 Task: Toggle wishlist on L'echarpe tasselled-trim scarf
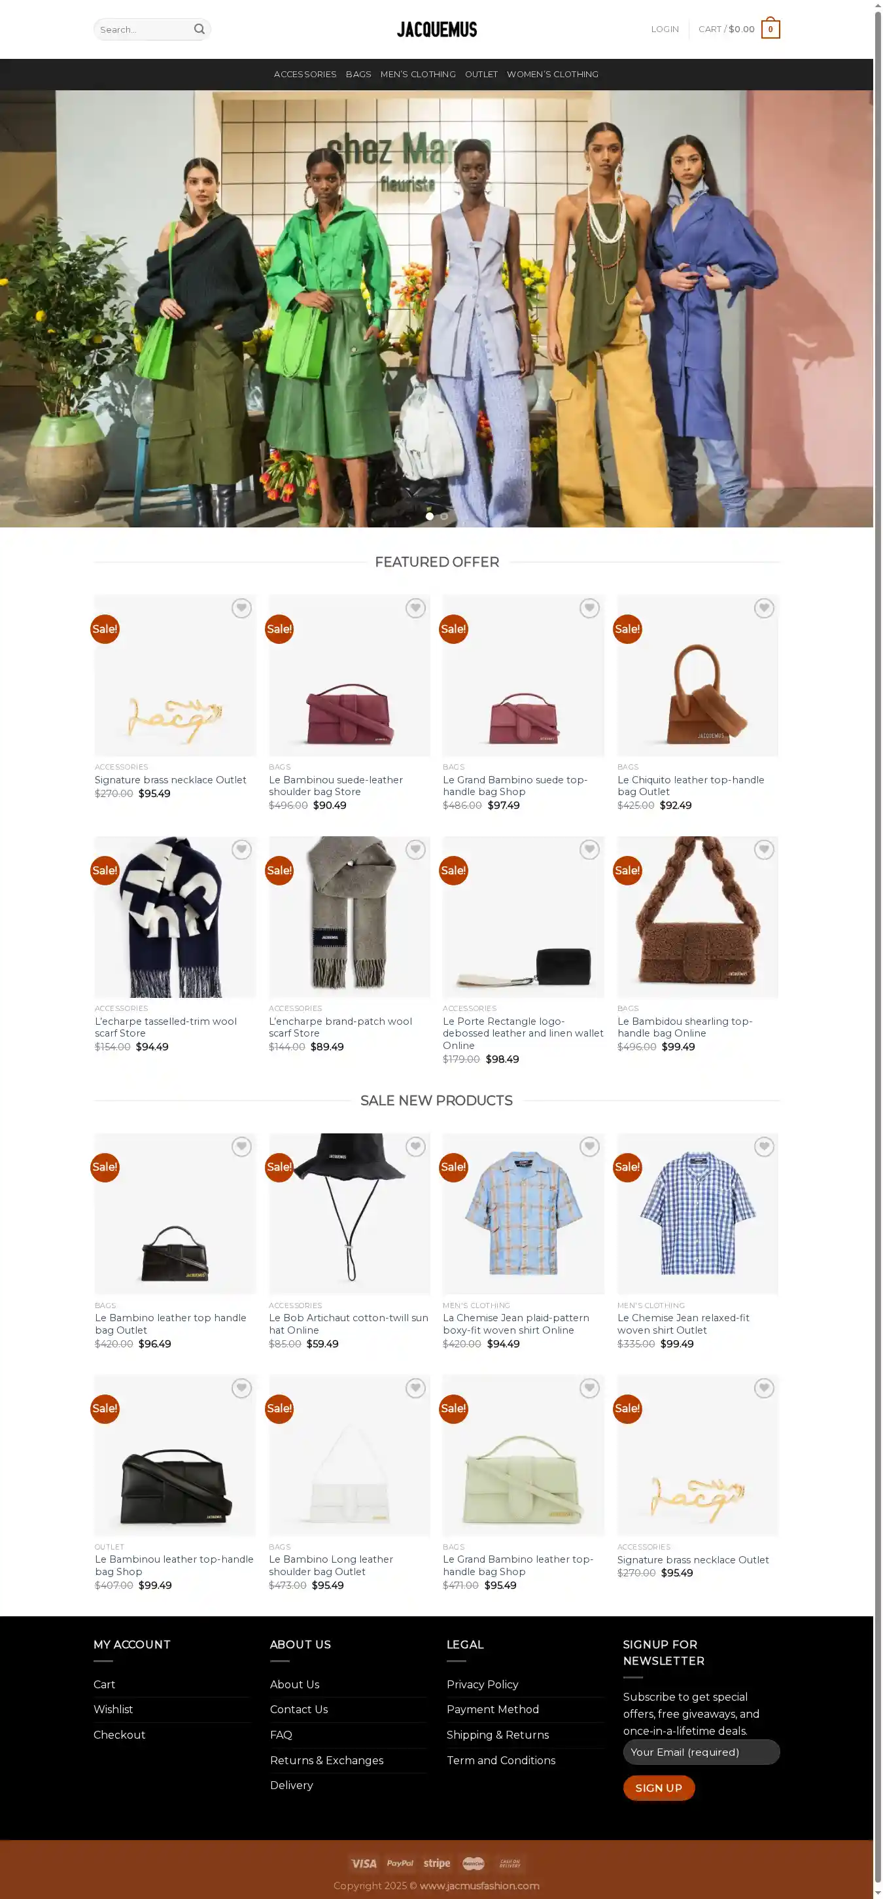point(241,850)
